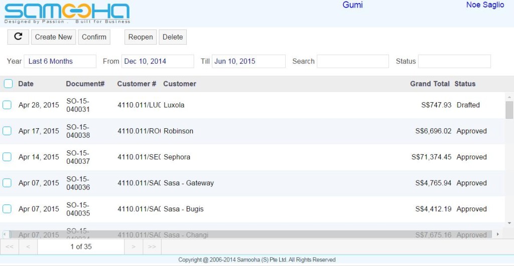Click vertical scrollbar up arrow

(509, 97)
